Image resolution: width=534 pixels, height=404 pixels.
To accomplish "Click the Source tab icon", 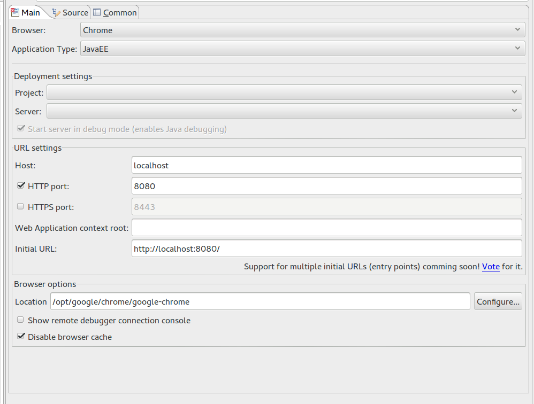I will click(56, 13).
